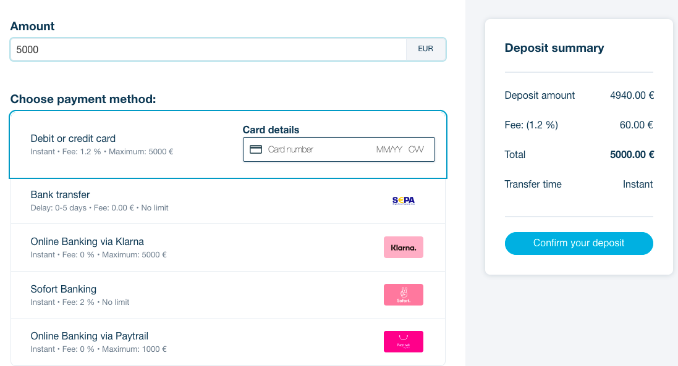Select Debit or credit card payment method
Image resolution: width=678 pixels, height=366 pixels.
point(228,144)
